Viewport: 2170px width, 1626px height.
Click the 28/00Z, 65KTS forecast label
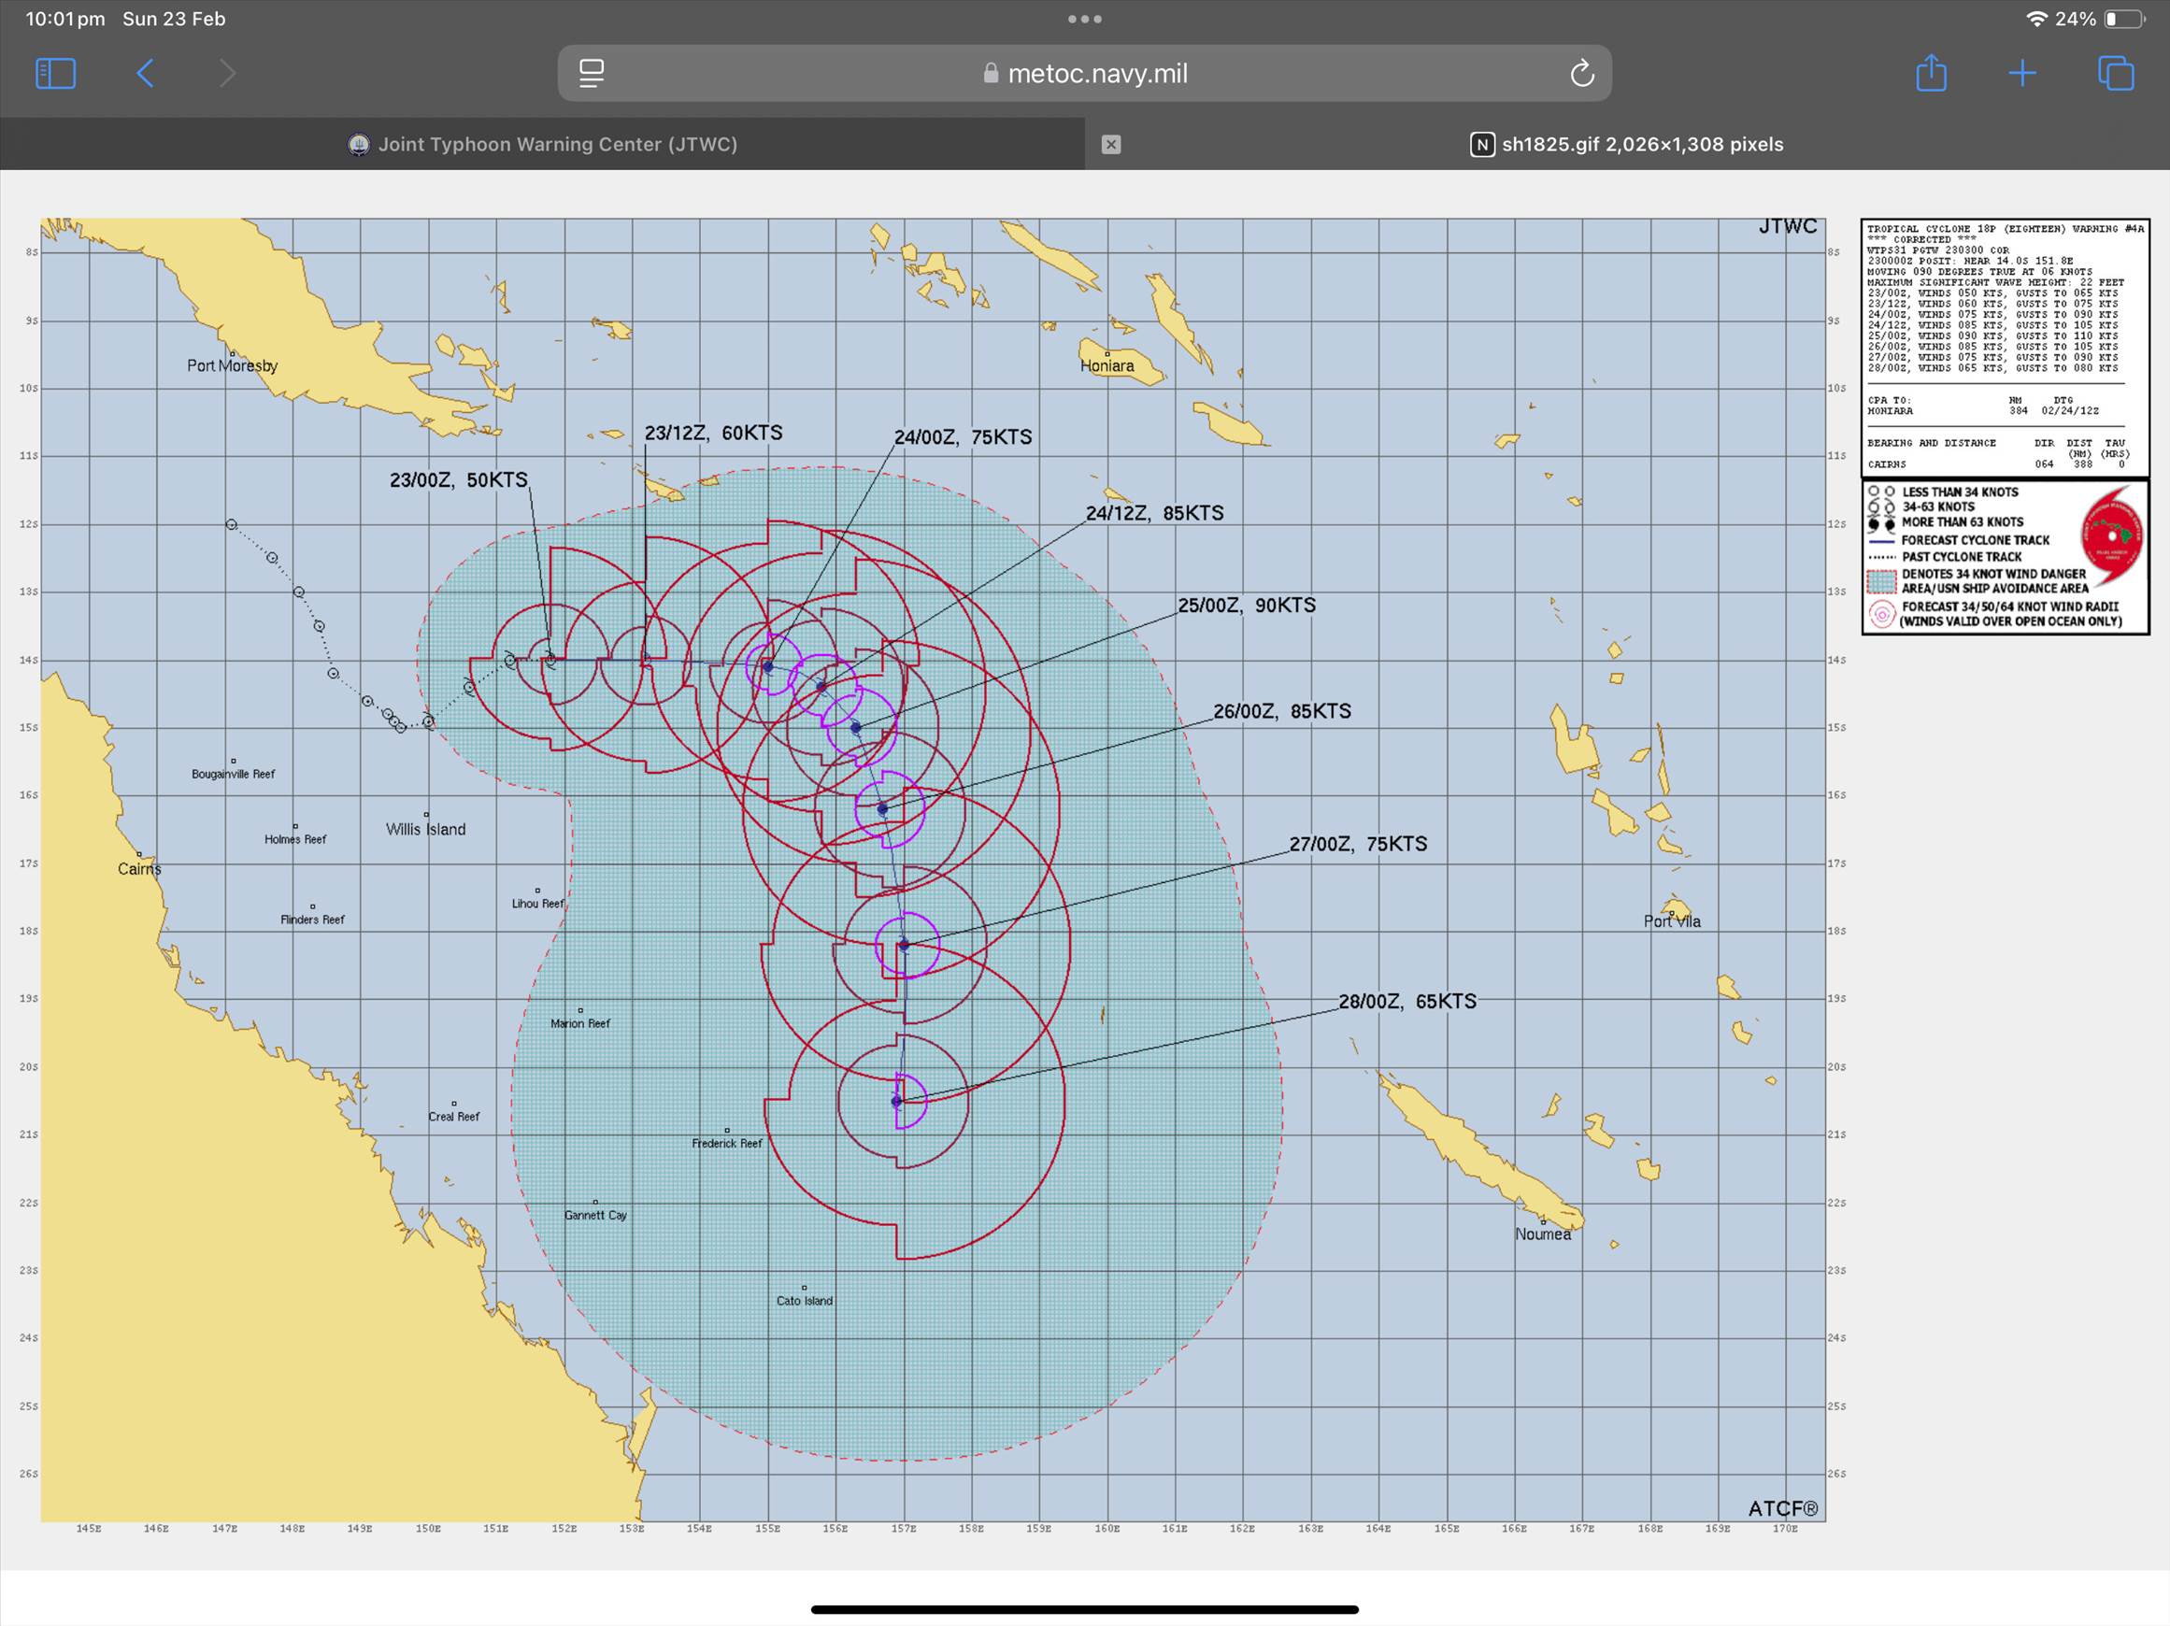click(1406, 1001)
